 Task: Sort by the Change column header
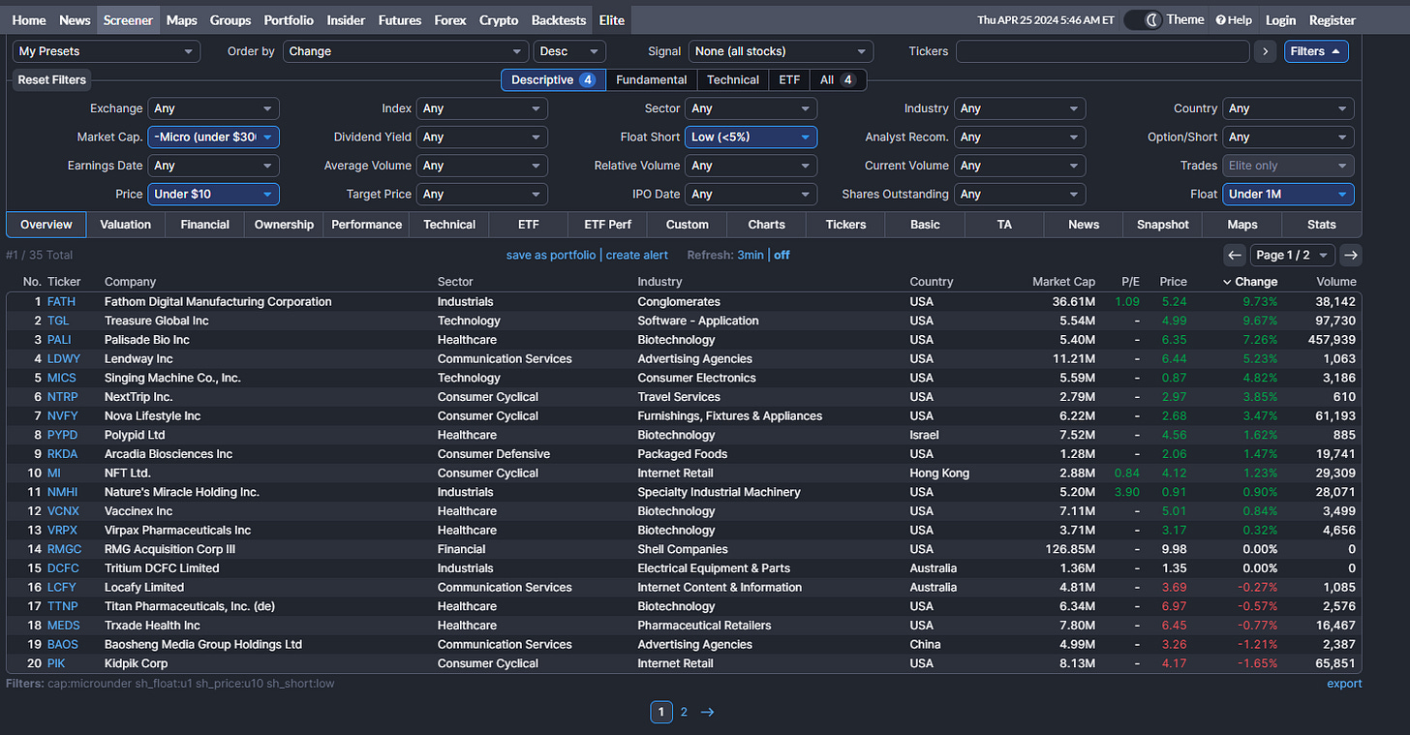point(1250,282)
